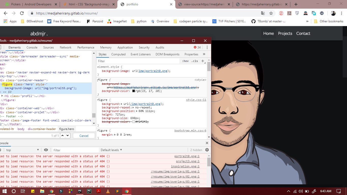Open the Default levels dropdown
Image resolution: width=347 pixels, height=195 pixels.
pyautogui.click(x=111, y=150)
